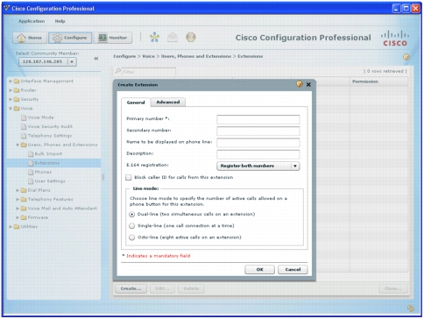Select the Single-line radio button
The width and height of the screenshot is (424, 319).
click(x=132, y=226)
